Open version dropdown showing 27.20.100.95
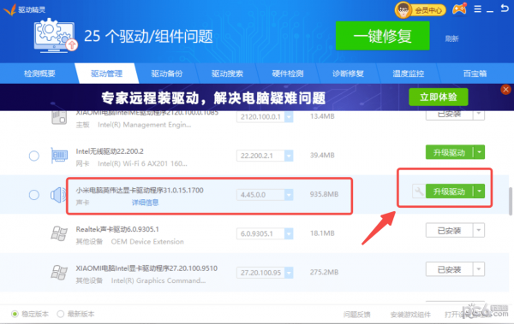 tap(289, 273)
